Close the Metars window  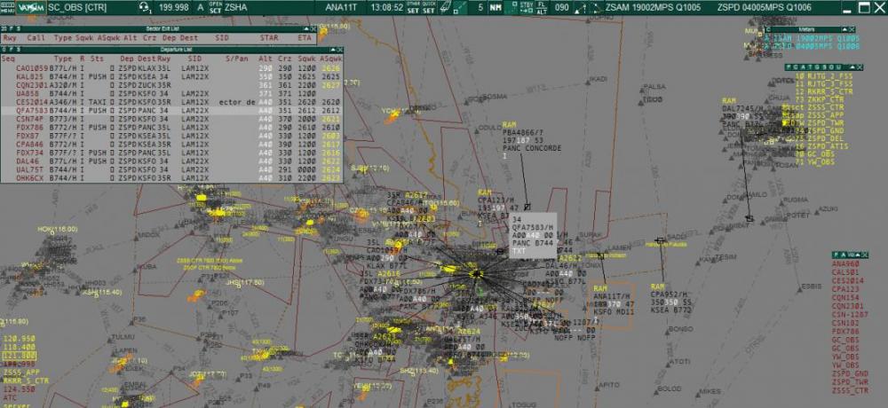tap(852, 29)
